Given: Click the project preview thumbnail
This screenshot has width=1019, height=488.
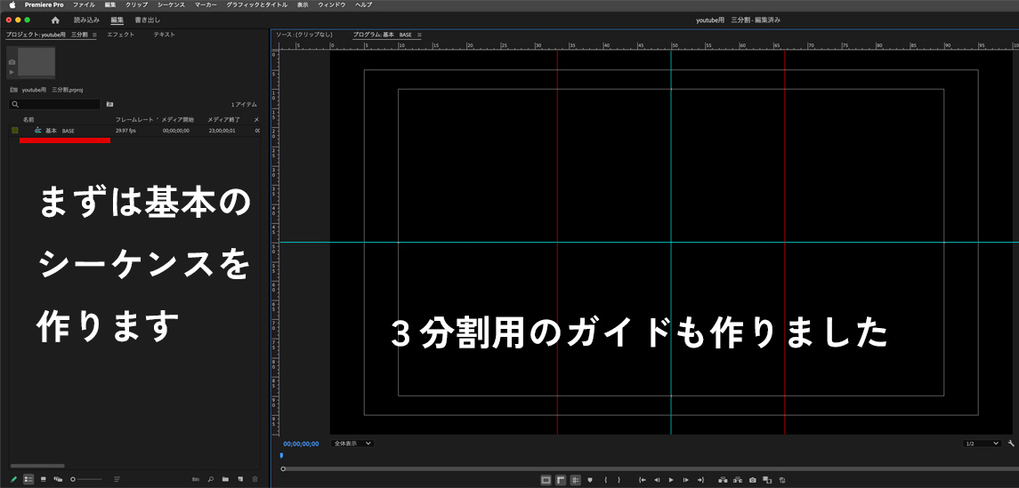Looking at the screenshot, I should click(36, 62).
